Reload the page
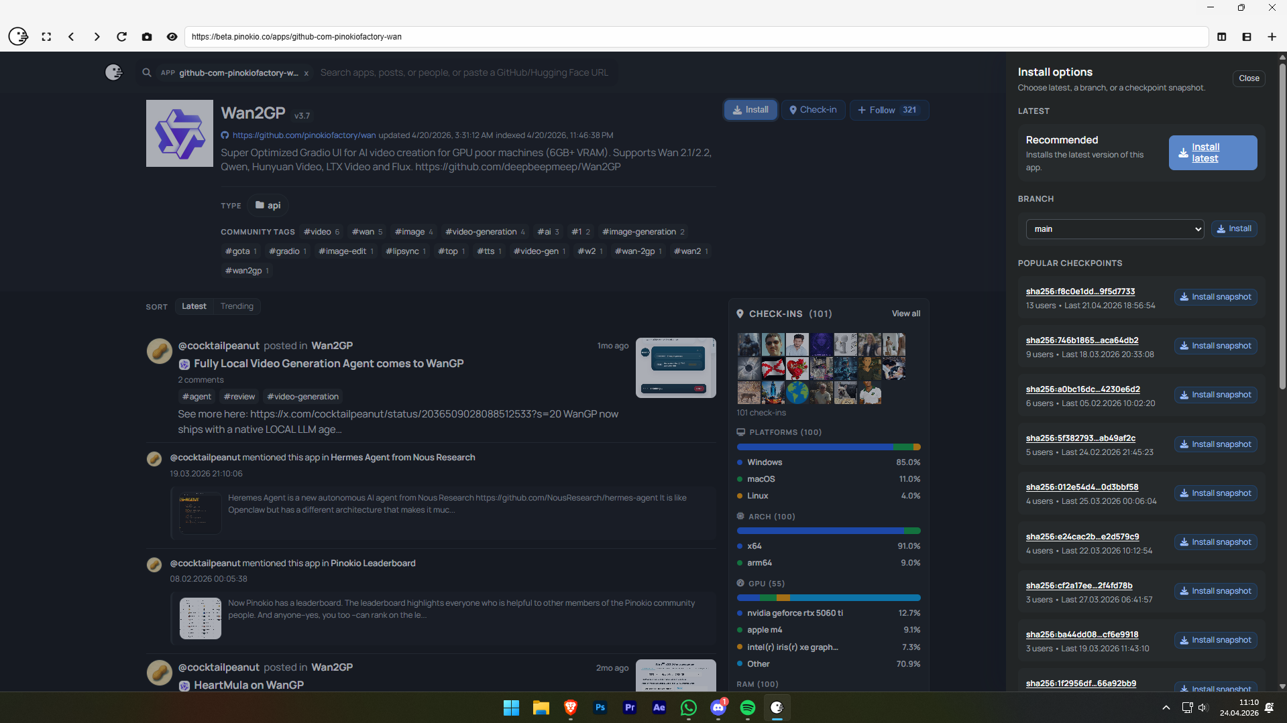The image size is (1287, 723). coord(121,37)
